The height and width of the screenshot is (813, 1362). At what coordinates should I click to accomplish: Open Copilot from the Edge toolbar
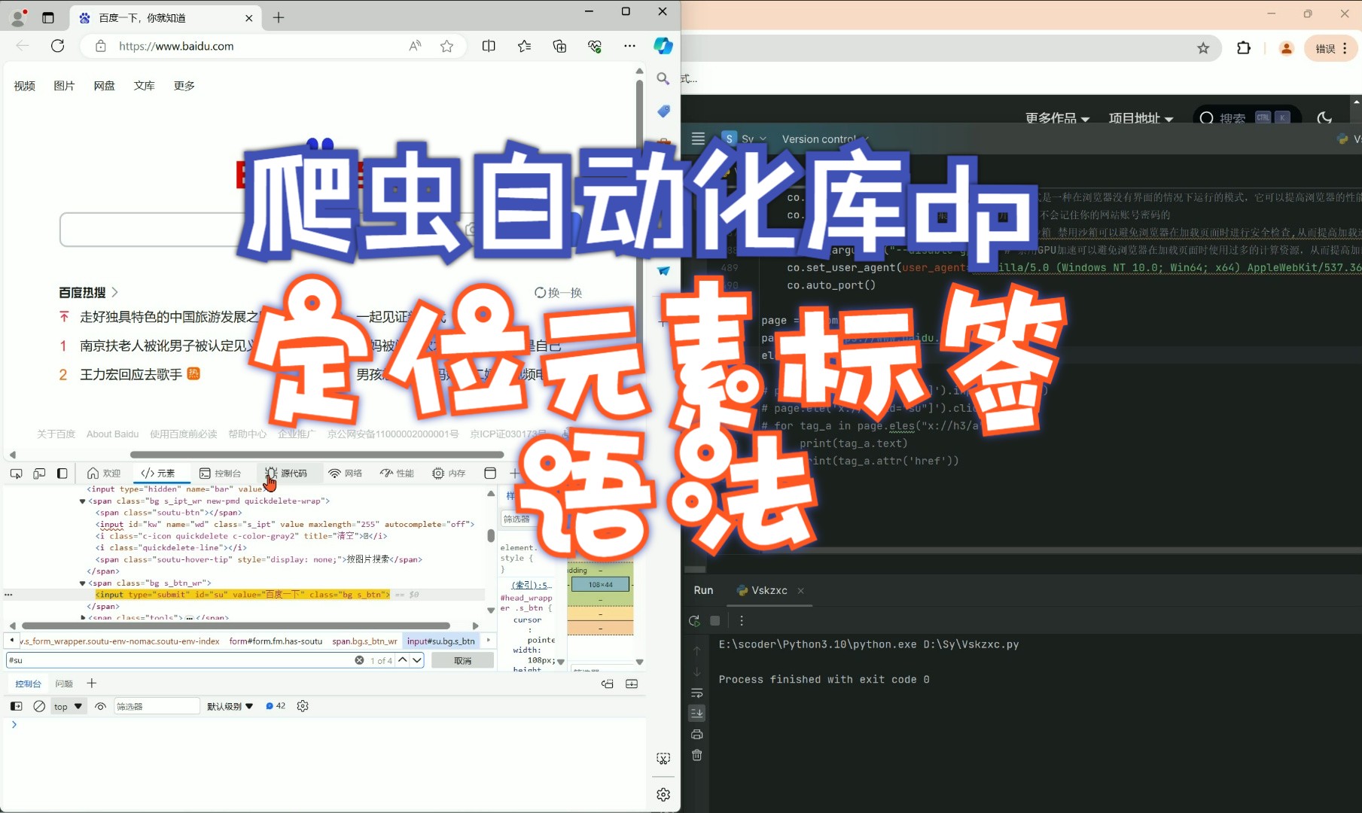click(x=662, y=46)
